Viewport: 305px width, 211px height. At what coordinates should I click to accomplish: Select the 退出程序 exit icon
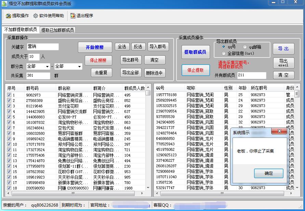tap(72, 15)
